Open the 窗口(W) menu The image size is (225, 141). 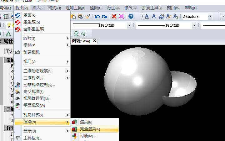coord(173,8)
